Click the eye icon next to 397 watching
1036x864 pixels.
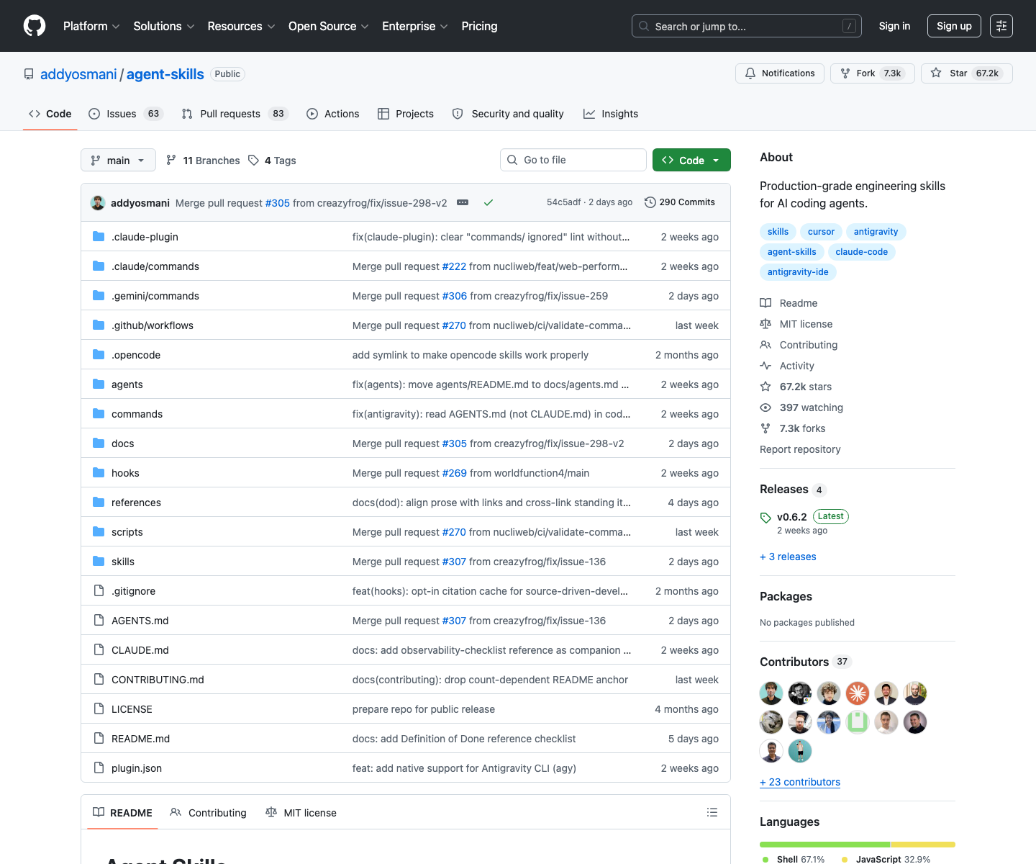pyautogui.click(x=765, y=408)
